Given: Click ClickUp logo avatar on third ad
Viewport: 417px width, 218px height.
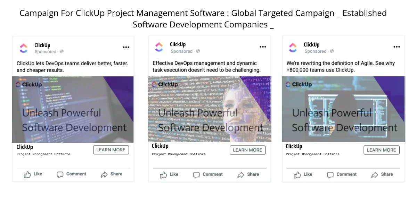Looking at the screenshot, I should coord(293,48).
